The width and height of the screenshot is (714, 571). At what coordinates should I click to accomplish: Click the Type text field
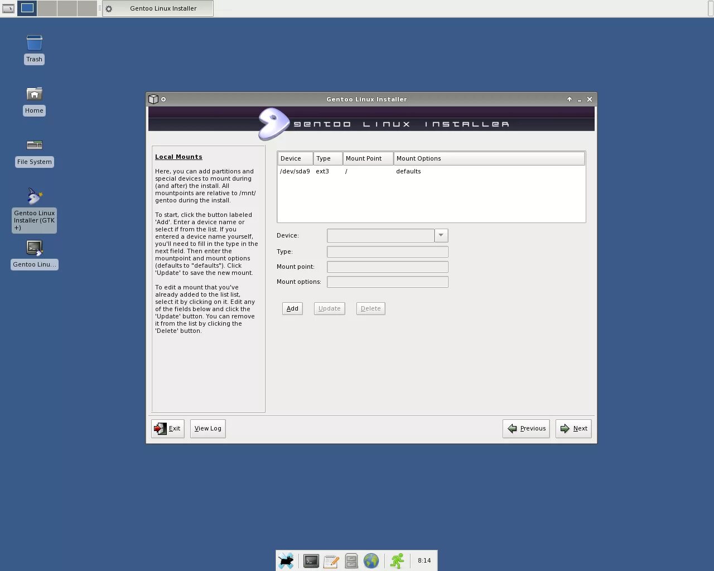pos(388,251)
